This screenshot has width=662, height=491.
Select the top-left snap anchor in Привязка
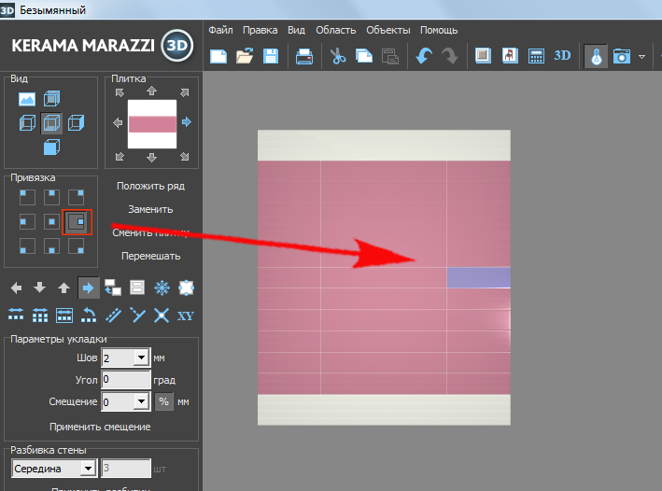(x=28, y=197)
